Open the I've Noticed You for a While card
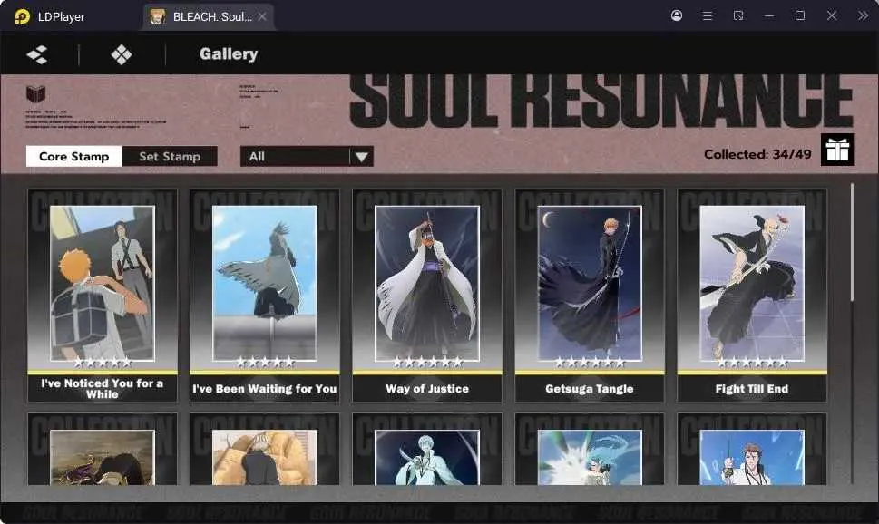The image size is (879, 524). point(102,296)
